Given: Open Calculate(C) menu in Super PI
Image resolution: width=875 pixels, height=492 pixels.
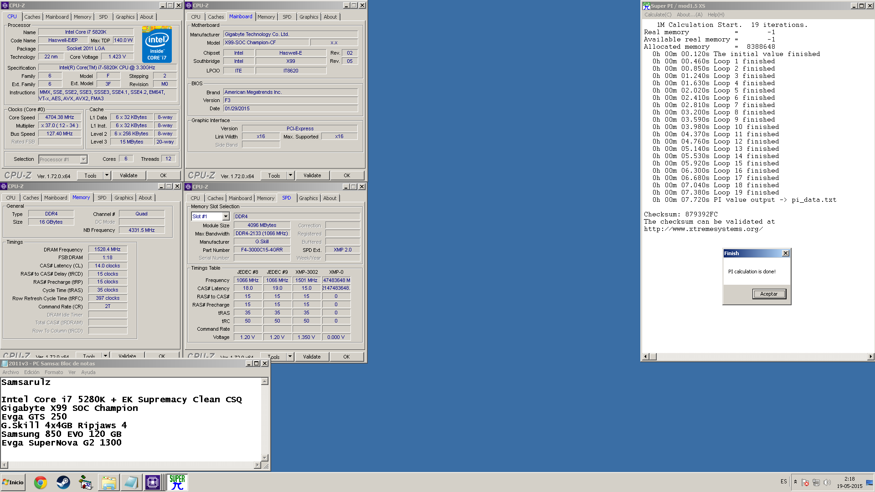Looking at the screenshot, I should pyautogui.click(x=658, y=15).
